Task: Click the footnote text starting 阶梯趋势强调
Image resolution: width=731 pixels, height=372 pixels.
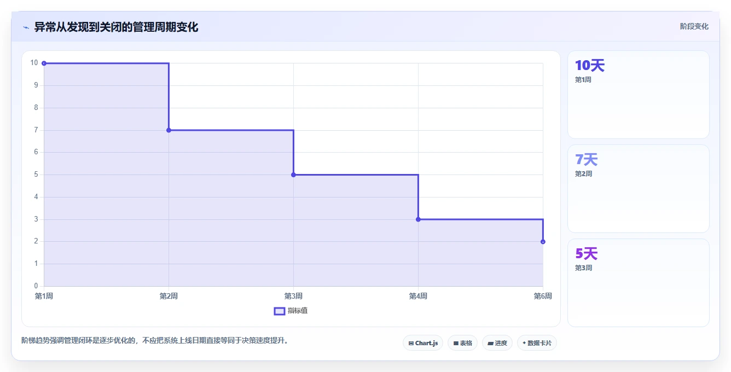Action: (155, 340)
